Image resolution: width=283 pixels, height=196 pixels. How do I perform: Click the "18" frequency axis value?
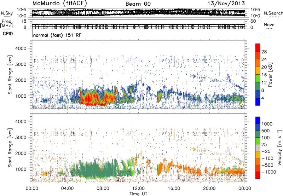coord(24,21)
